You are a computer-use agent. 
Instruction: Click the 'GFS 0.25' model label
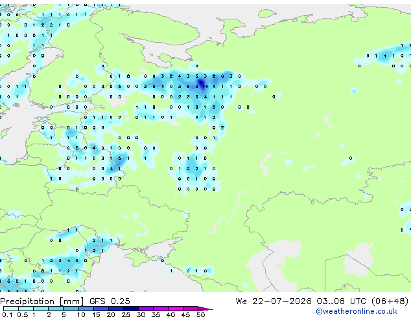coord(110,301)
